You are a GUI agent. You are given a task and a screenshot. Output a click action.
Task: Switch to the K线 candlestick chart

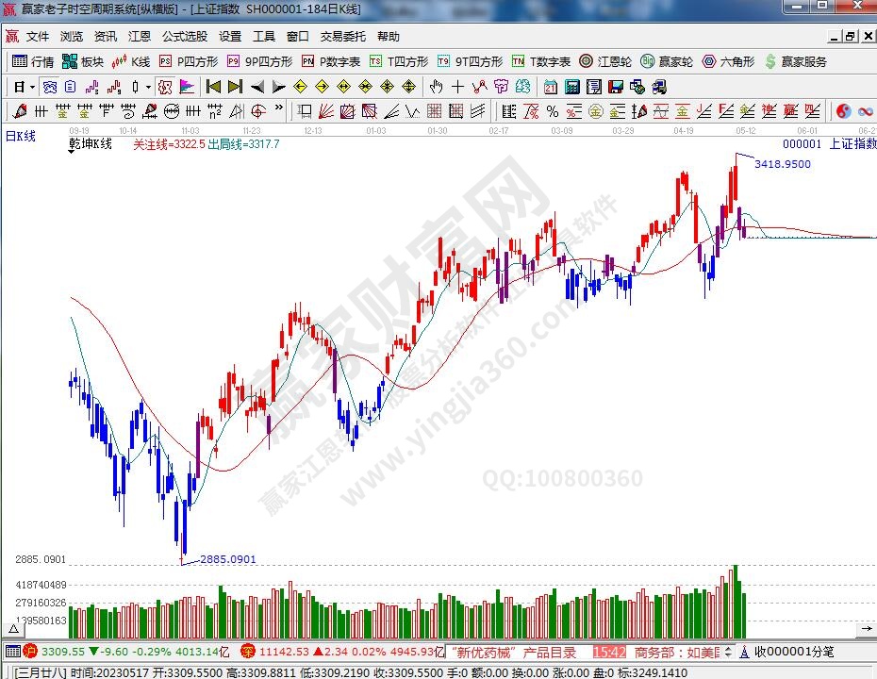coord(131,61)
